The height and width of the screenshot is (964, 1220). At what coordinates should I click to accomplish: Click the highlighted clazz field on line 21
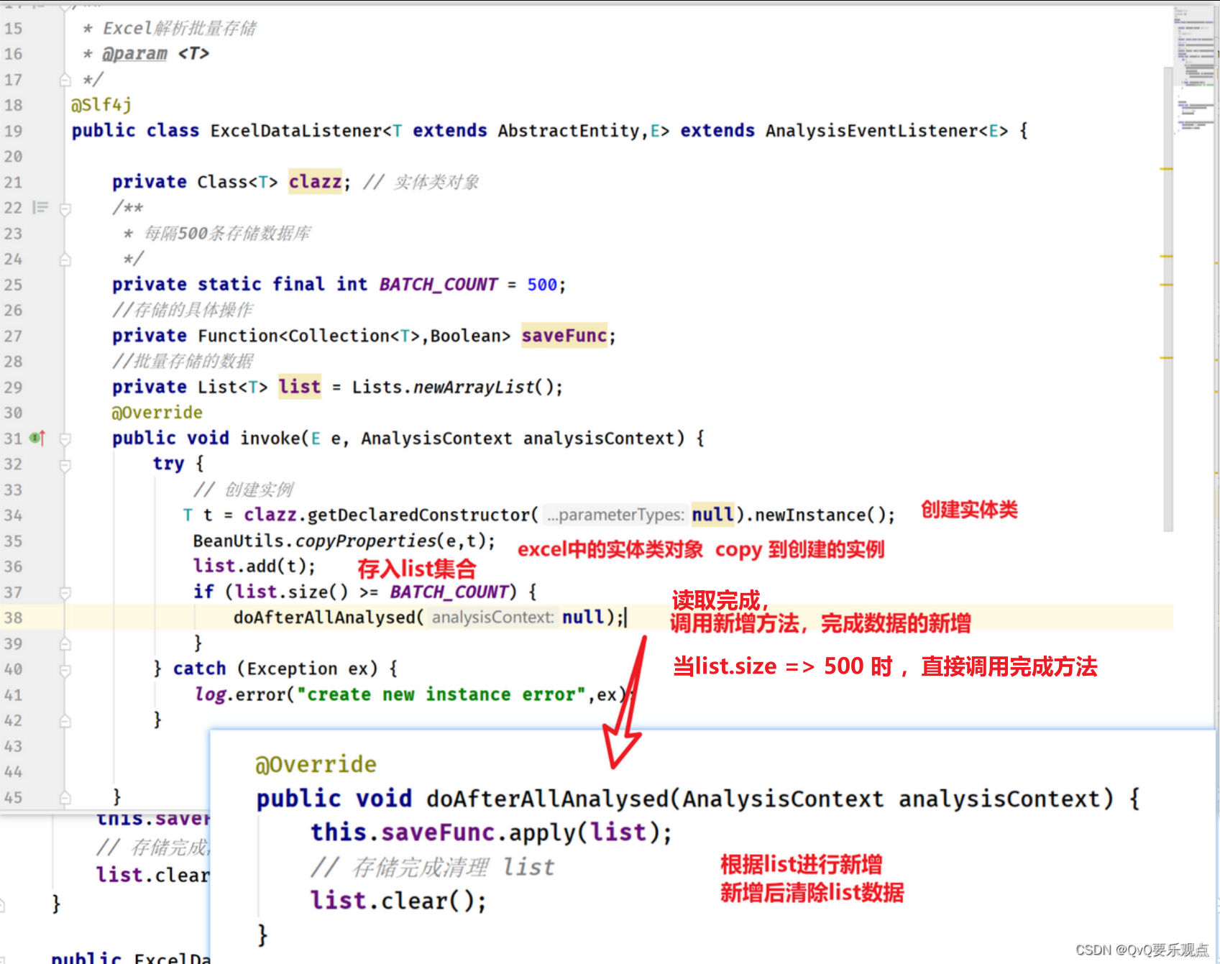(315, 182)
